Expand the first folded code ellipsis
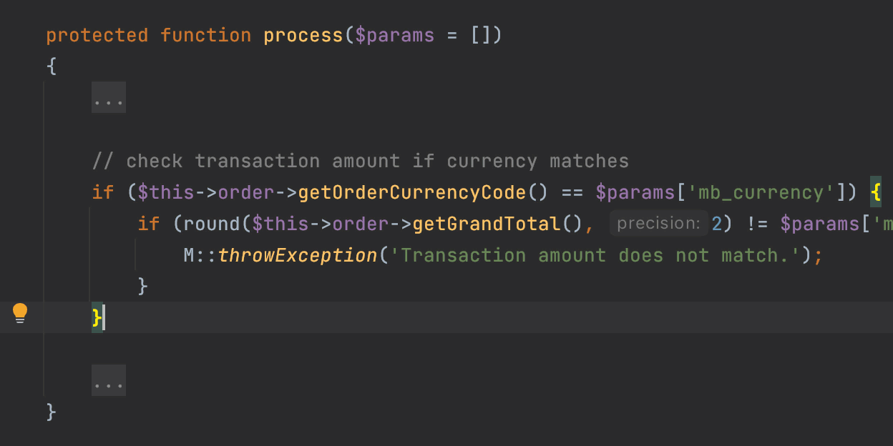This screenshot has width=893, height=446. tap(109, 97)
